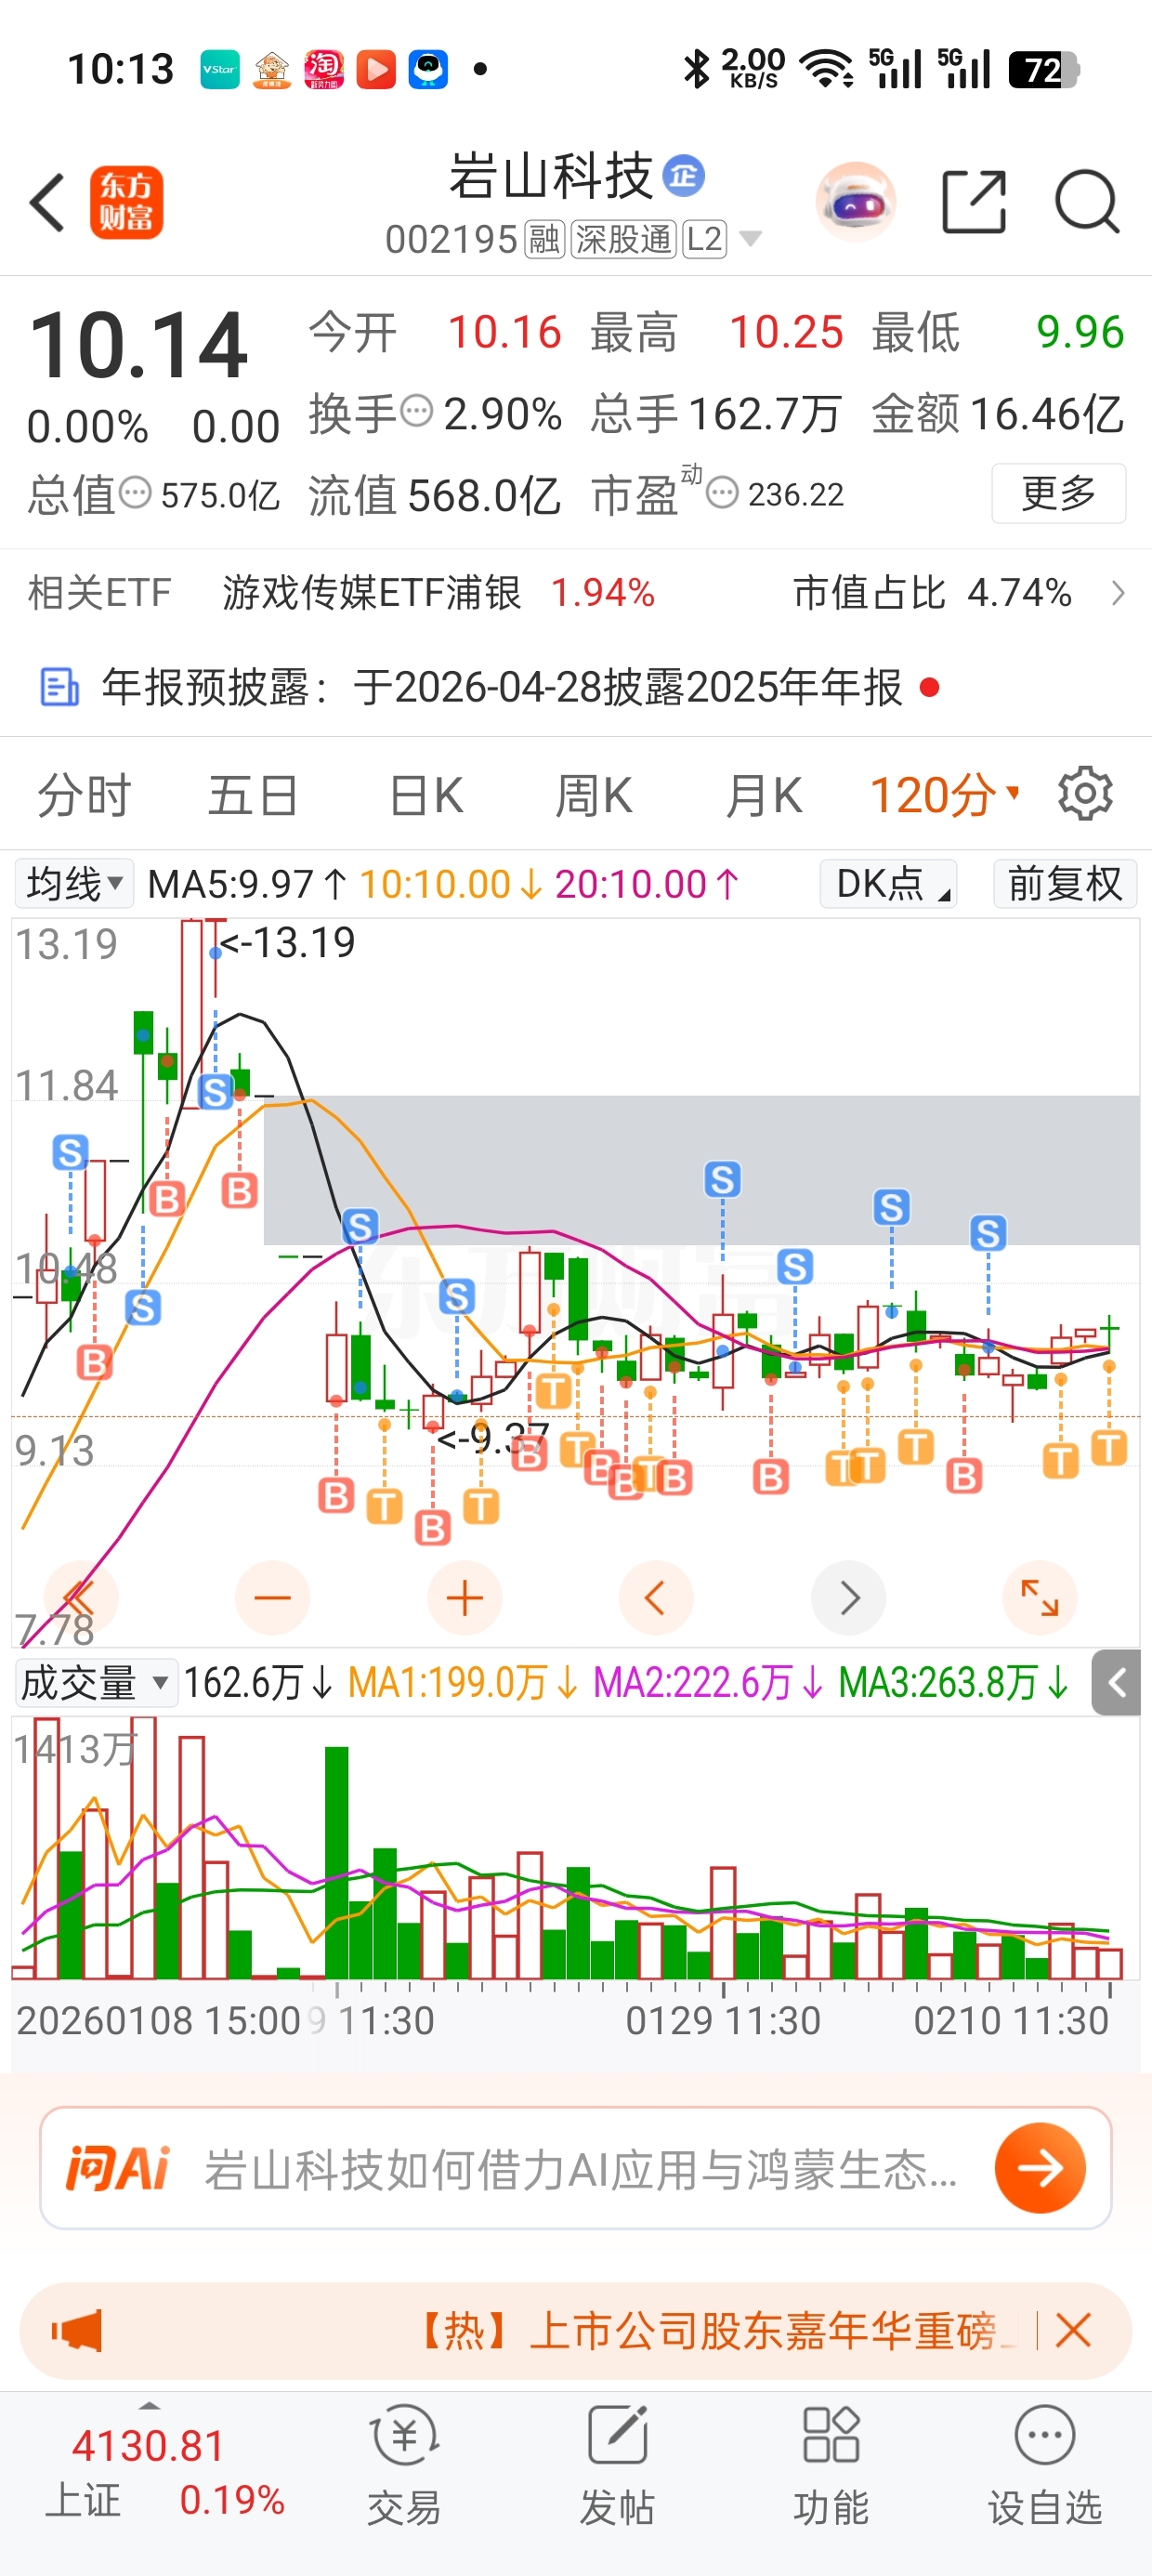1152x2576 pixels.
Task: Tap the battery indicator in status bar
Action: tap(1043, 69)
